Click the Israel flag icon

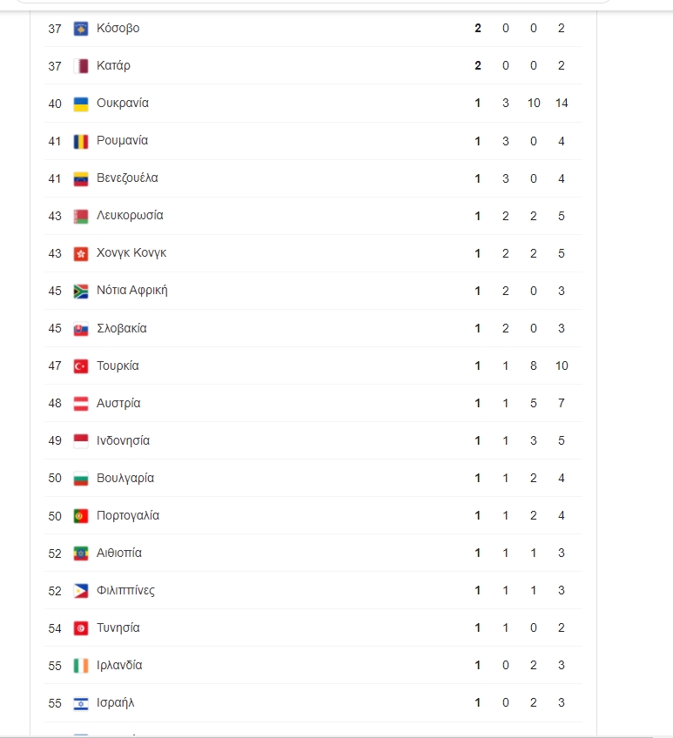pyautogui.click(x=81, y=703)
